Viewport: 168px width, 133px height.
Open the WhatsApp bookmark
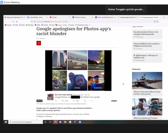tap(30, 25)
